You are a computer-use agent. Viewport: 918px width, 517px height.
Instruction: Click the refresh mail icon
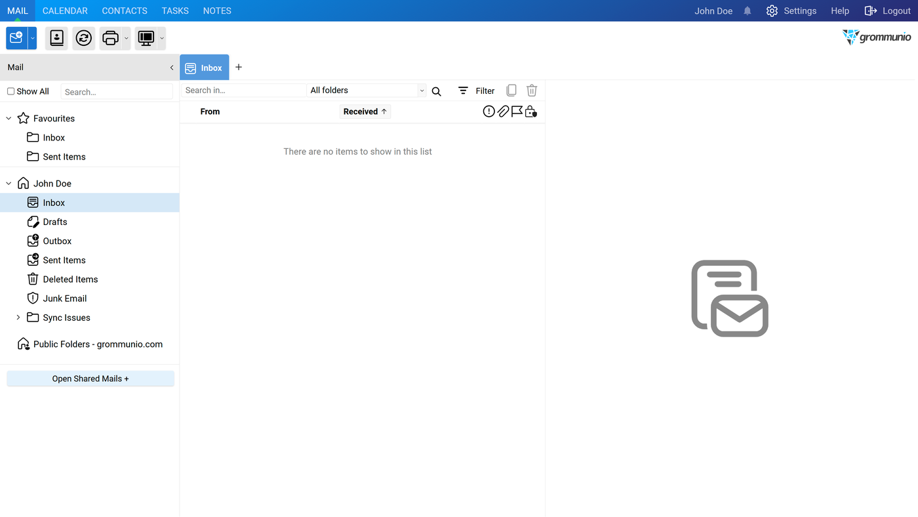(x=84, y=38)
